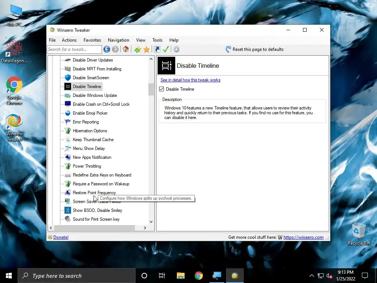The height and width of the screenshot is (283, 377).
Task: Open the Navigation menu
Action: click(119, 40)
